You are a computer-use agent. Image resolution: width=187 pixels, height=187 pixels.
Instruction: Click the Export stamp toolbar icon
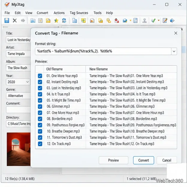(x=144, y=20)
